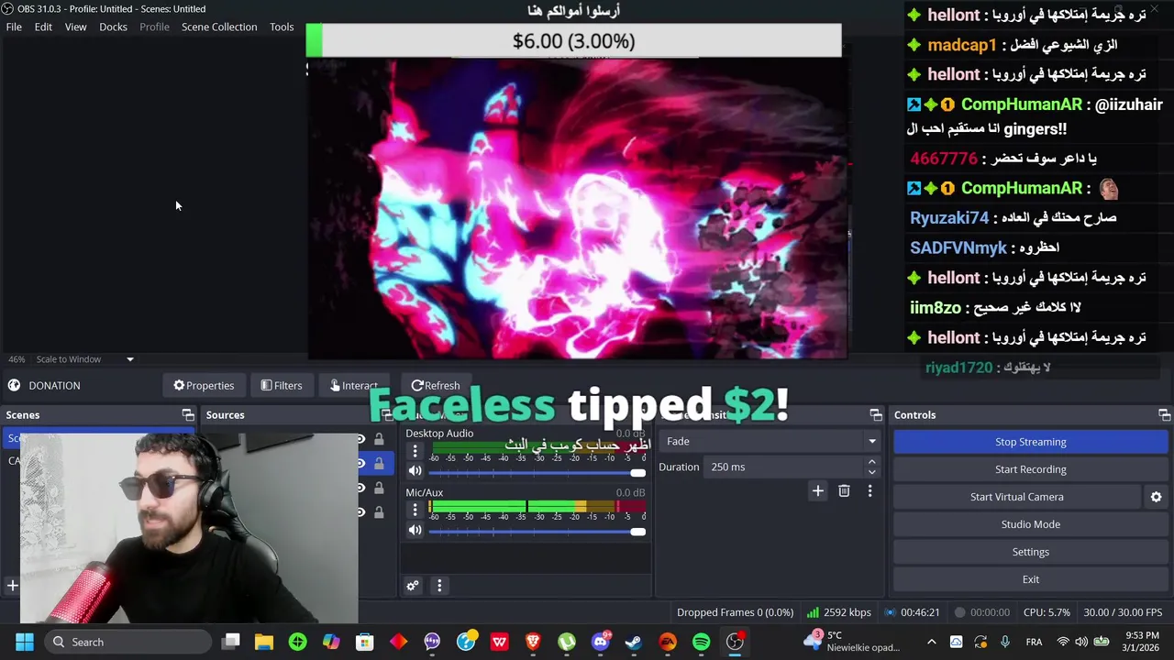Click the '2592 kbps' status bar entry
1174x660 pixels.
[x=838, y=612]
